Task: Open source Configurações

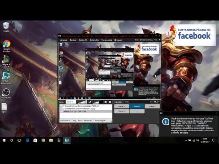Action: [99, 120]
